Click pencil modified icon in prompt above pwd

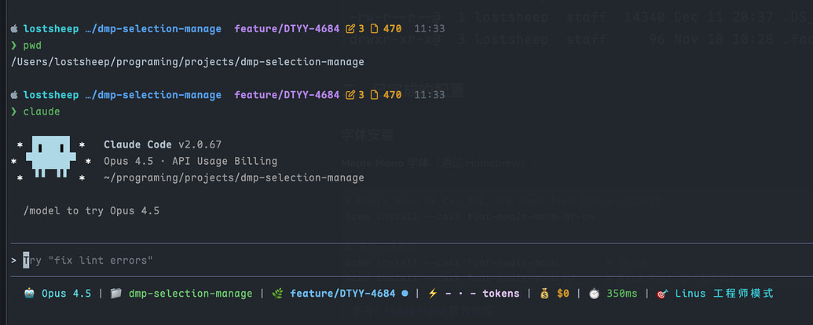[351, 28]
